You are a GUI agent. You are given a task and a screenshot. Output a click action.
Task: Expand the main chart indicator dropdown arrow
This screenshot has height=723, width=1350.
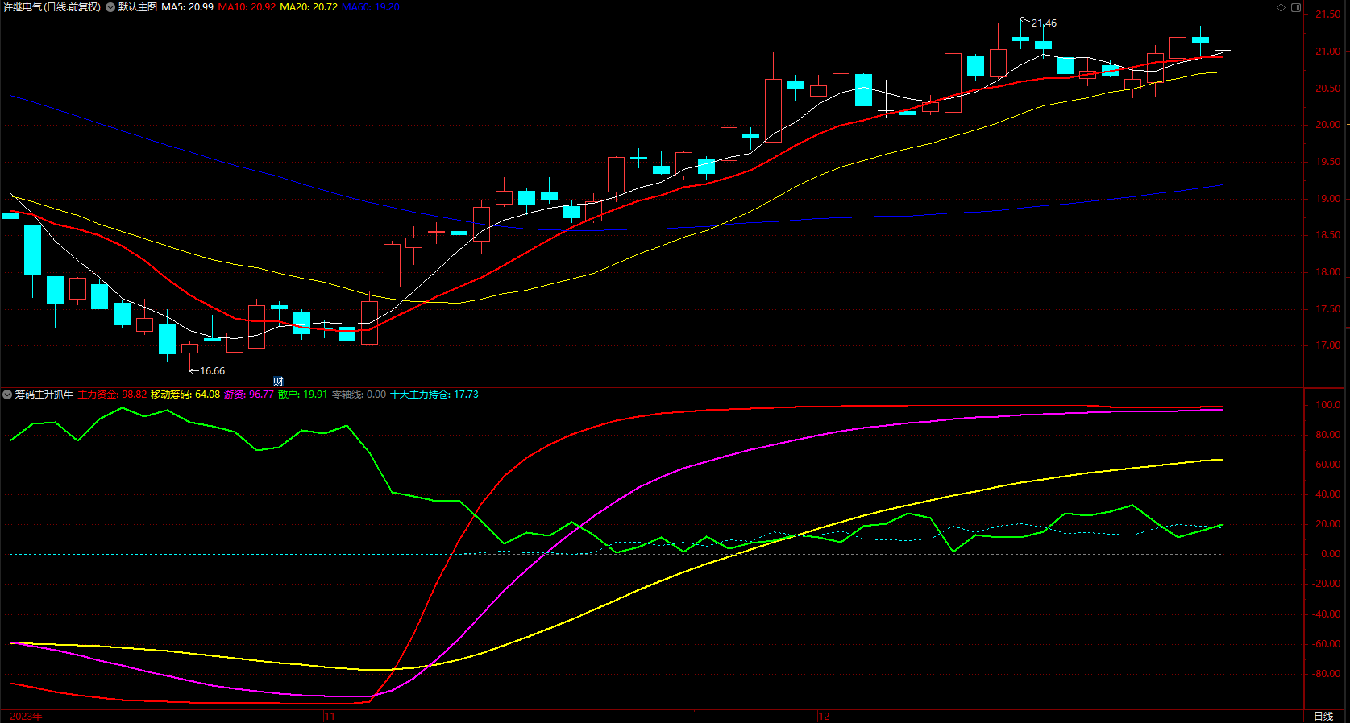[110, 7]
